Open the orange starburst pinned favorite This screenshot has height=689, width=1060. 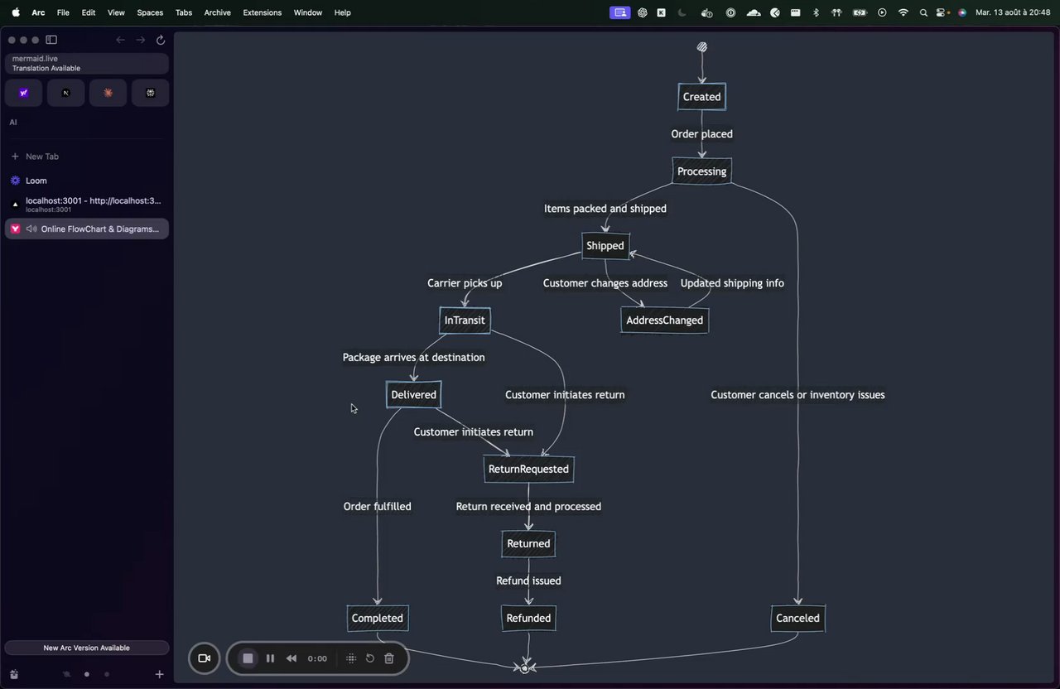[x=108, y=93]
